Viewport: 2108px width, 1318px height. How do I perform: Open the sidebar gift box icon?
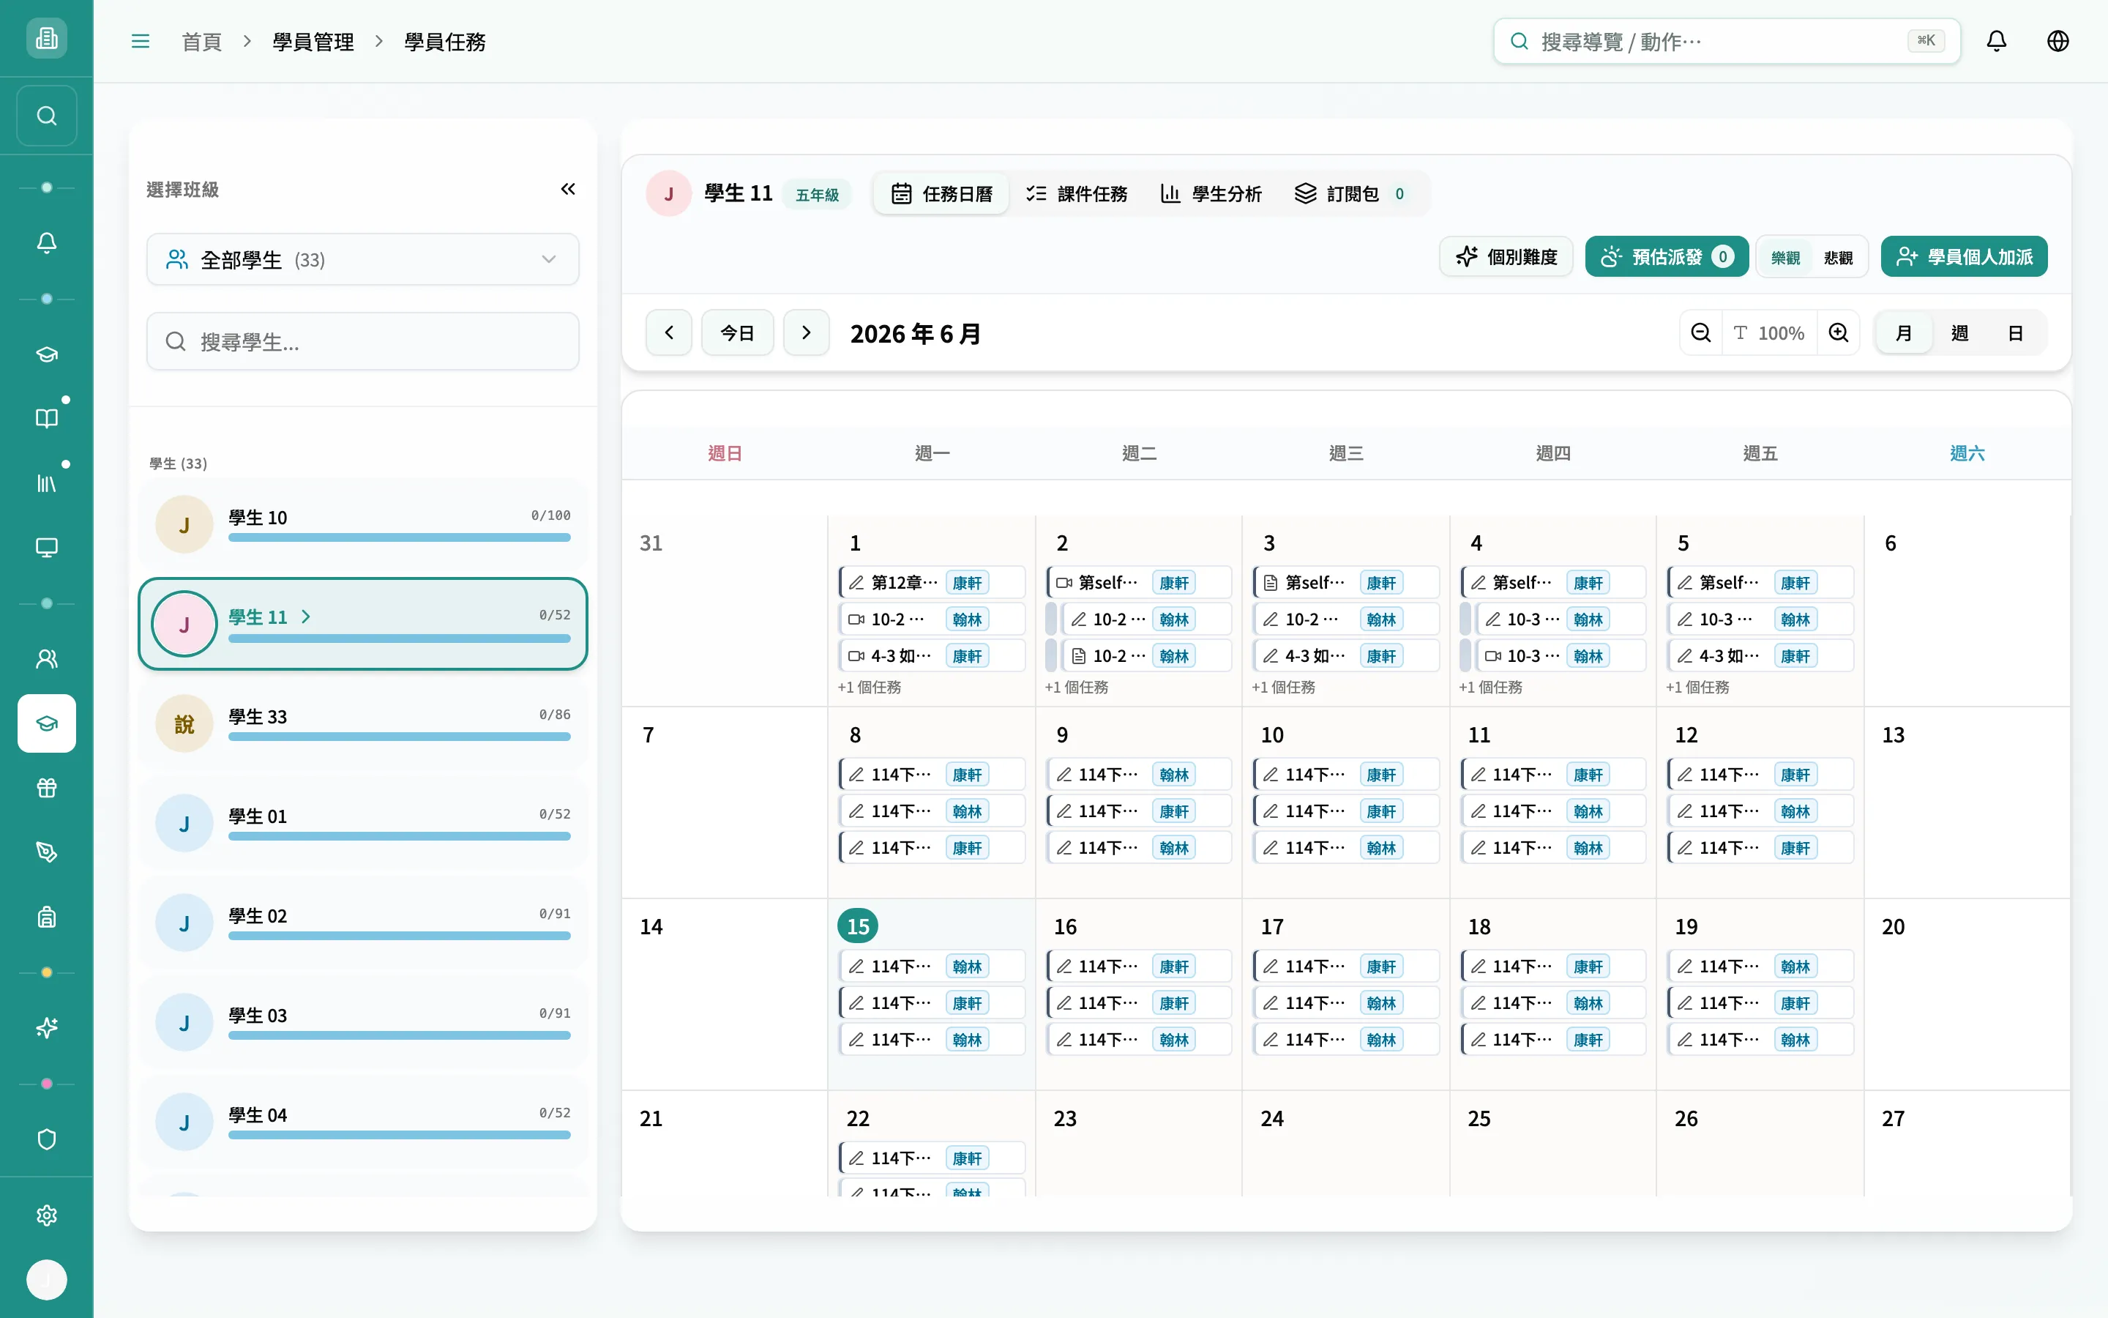click(x=47, y=788)
